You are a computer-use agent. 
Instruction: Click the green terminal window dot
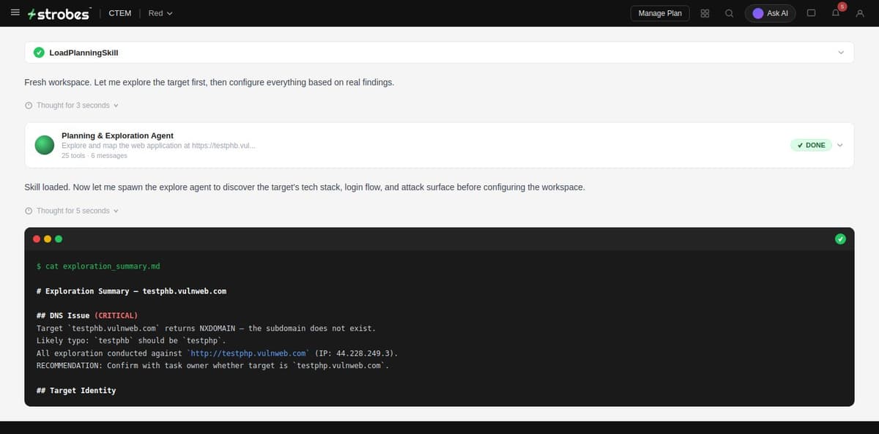click(59, 239)
